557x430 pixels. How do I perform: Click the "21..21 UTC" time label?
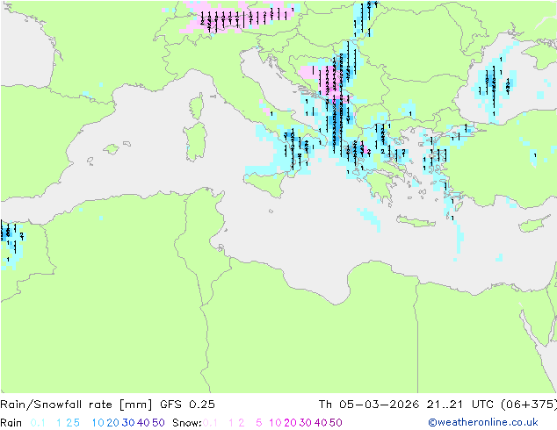(460, 405)
